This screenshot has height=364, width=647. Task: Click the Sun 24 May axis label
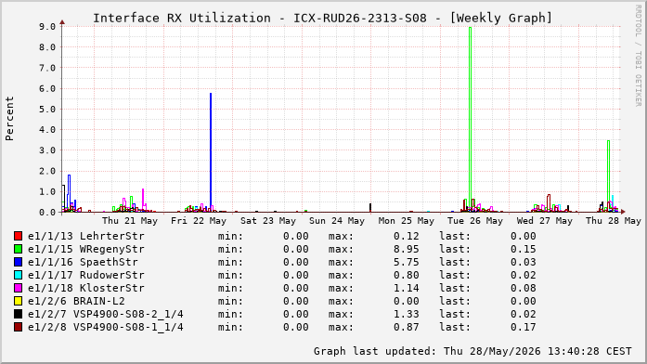[x=337, y=221]
